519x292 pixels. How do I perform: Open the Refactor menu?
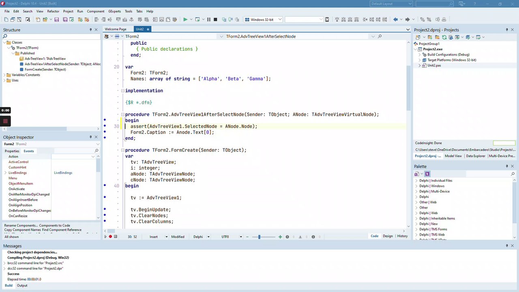tap(53, 11)
